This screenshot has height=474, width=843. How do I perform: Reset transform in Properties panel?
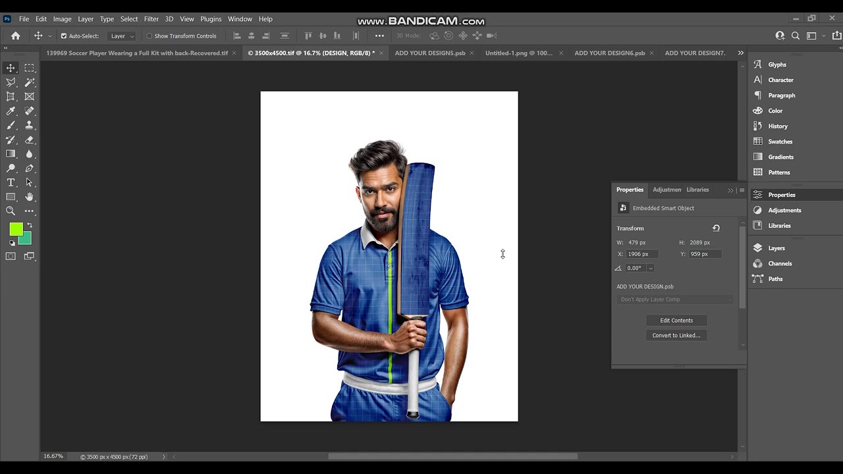pos(716,228)
